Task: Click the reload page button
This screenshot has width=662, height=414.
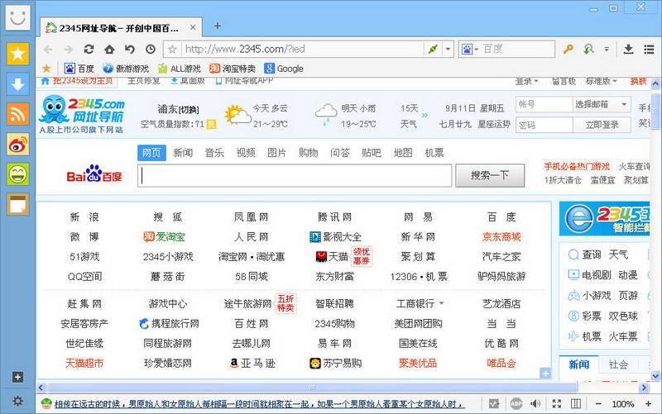Action: tap(89, 49)
